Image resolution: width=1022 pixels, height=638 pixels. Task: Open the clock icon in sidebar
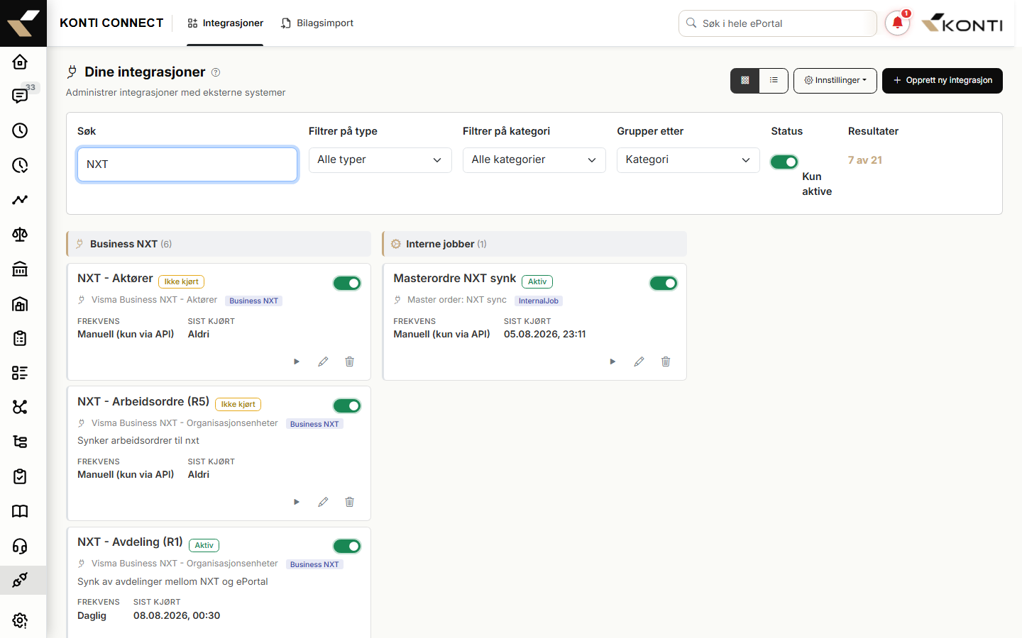tap(20, 130)
